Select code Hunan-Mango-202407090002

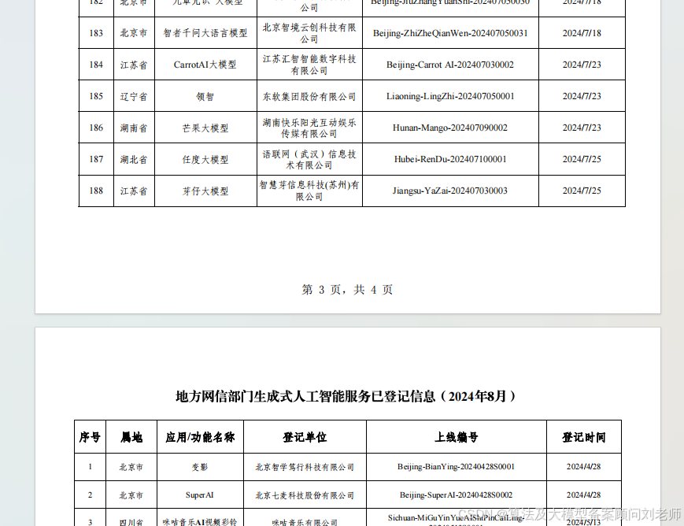(x=450, y=128)
